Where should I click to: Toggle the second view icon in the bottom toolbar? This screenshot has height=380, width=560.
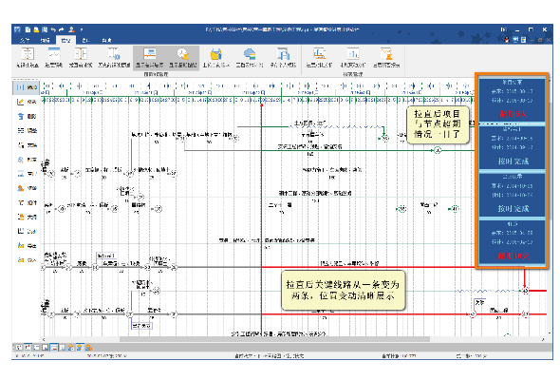(28, 347)
